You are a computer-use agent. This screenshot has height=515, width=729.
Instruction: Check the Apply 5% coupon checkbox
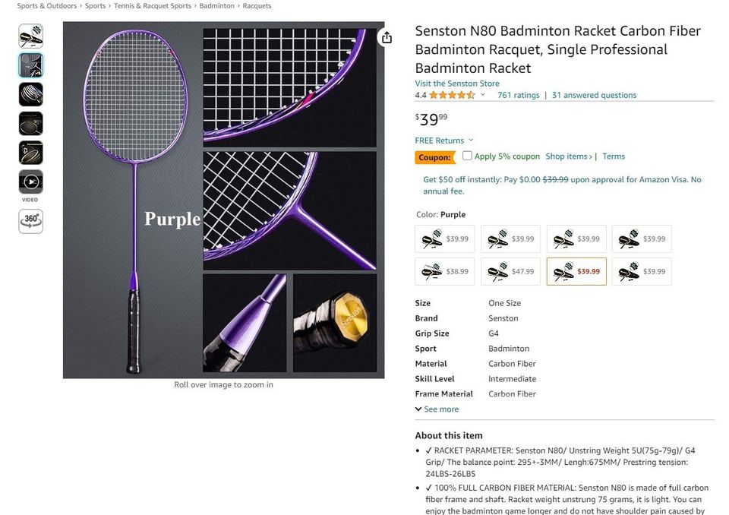click(x=468, y=156)
